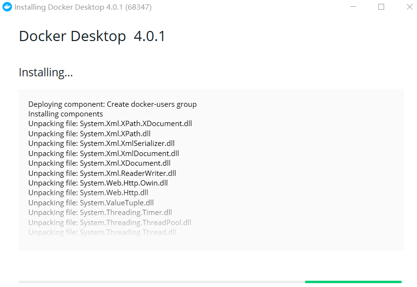
Task: Click the System.Xml.XPath.XDocument.dll log entry
Action: 110,124
